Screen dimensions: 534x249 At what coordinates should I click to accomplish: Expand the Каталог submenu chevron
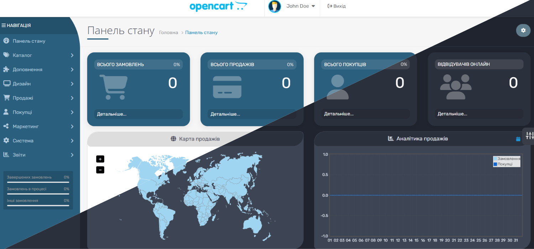(72, 55)
